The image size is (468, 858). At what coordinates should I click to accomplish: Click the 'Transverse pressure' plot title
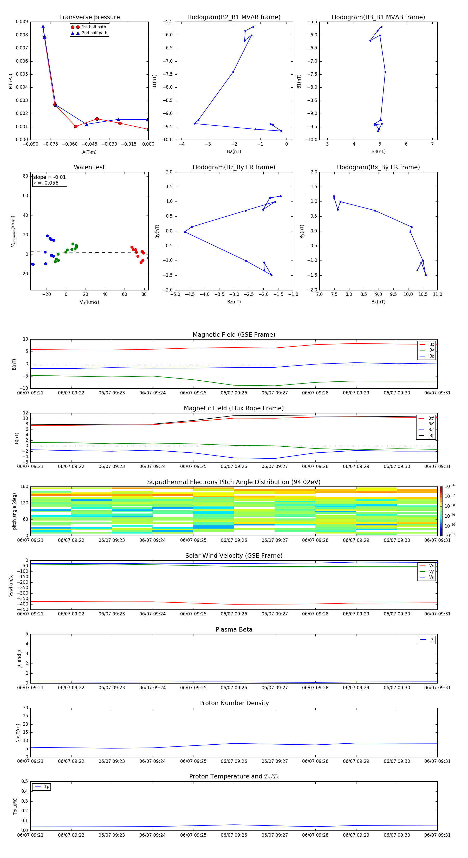pos(89,17)
